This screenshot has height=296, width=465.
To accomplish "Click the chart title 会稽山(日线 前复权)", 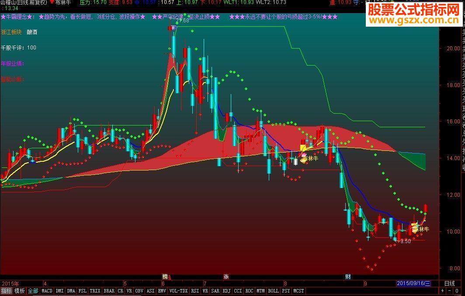I will pos(24,2).
